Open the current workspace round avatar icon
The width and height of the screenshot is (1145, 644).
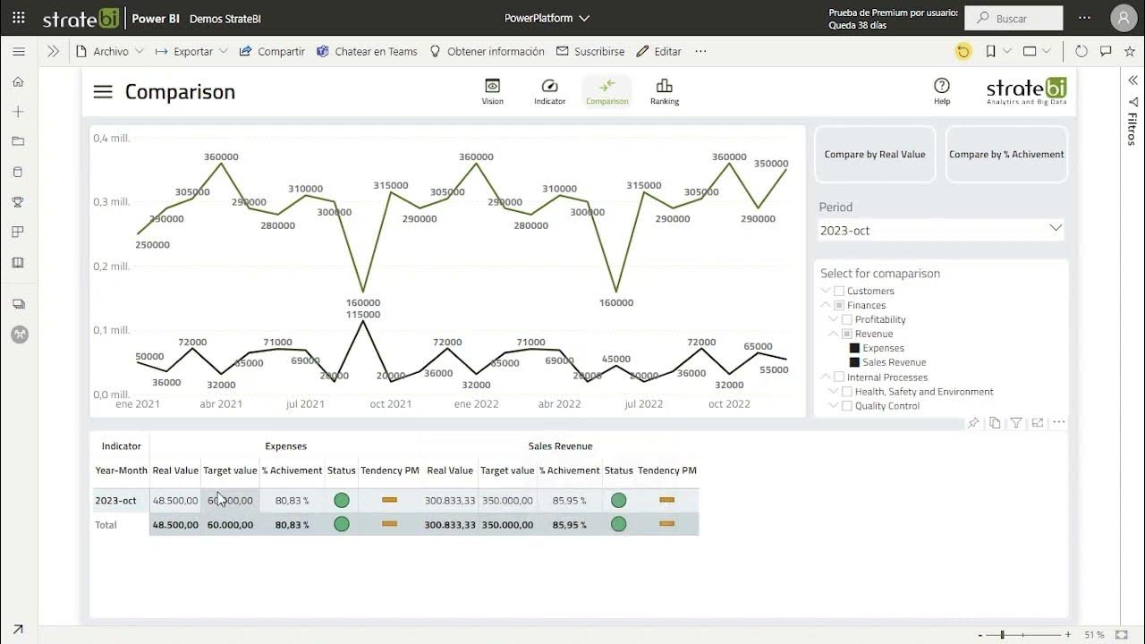(19, 335)
